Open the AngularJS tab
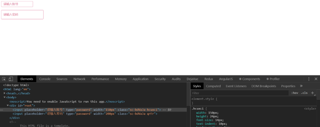Viewport: 320px width, 127px height. (x=226, y=79)
